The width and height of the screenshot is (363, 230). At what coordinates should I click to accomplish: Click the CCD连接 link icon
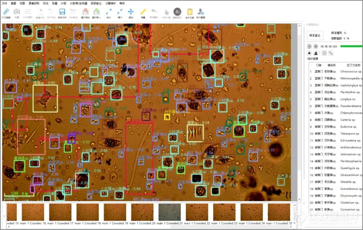click(6, 12)
